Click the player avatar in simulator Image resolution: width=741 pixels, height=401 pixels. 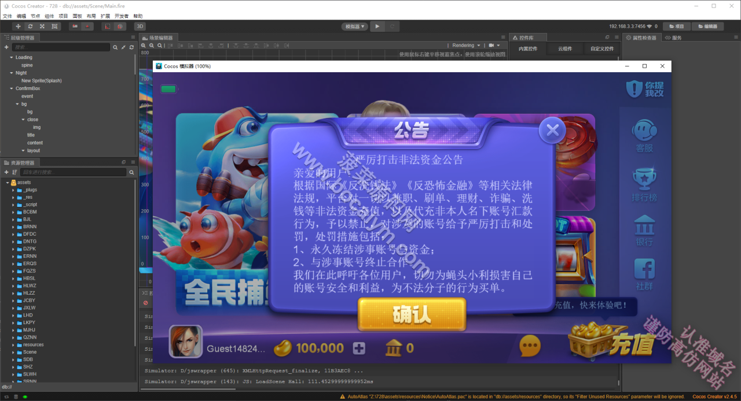click(x=185, y=341)
